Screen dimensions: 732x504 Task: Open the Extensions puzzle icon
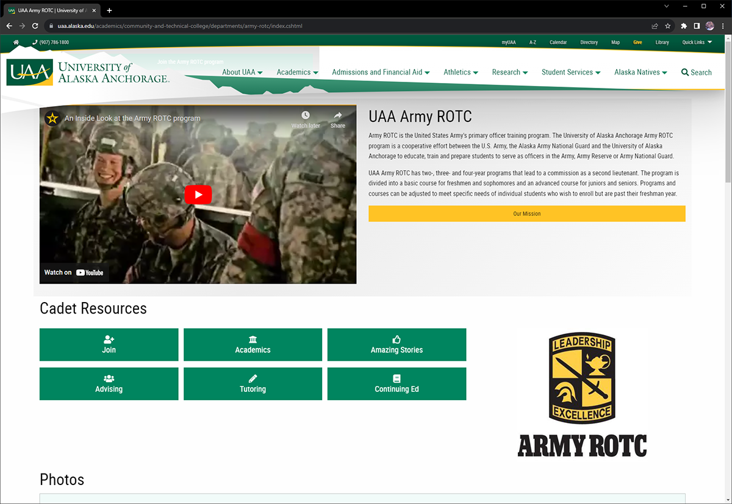684,26
